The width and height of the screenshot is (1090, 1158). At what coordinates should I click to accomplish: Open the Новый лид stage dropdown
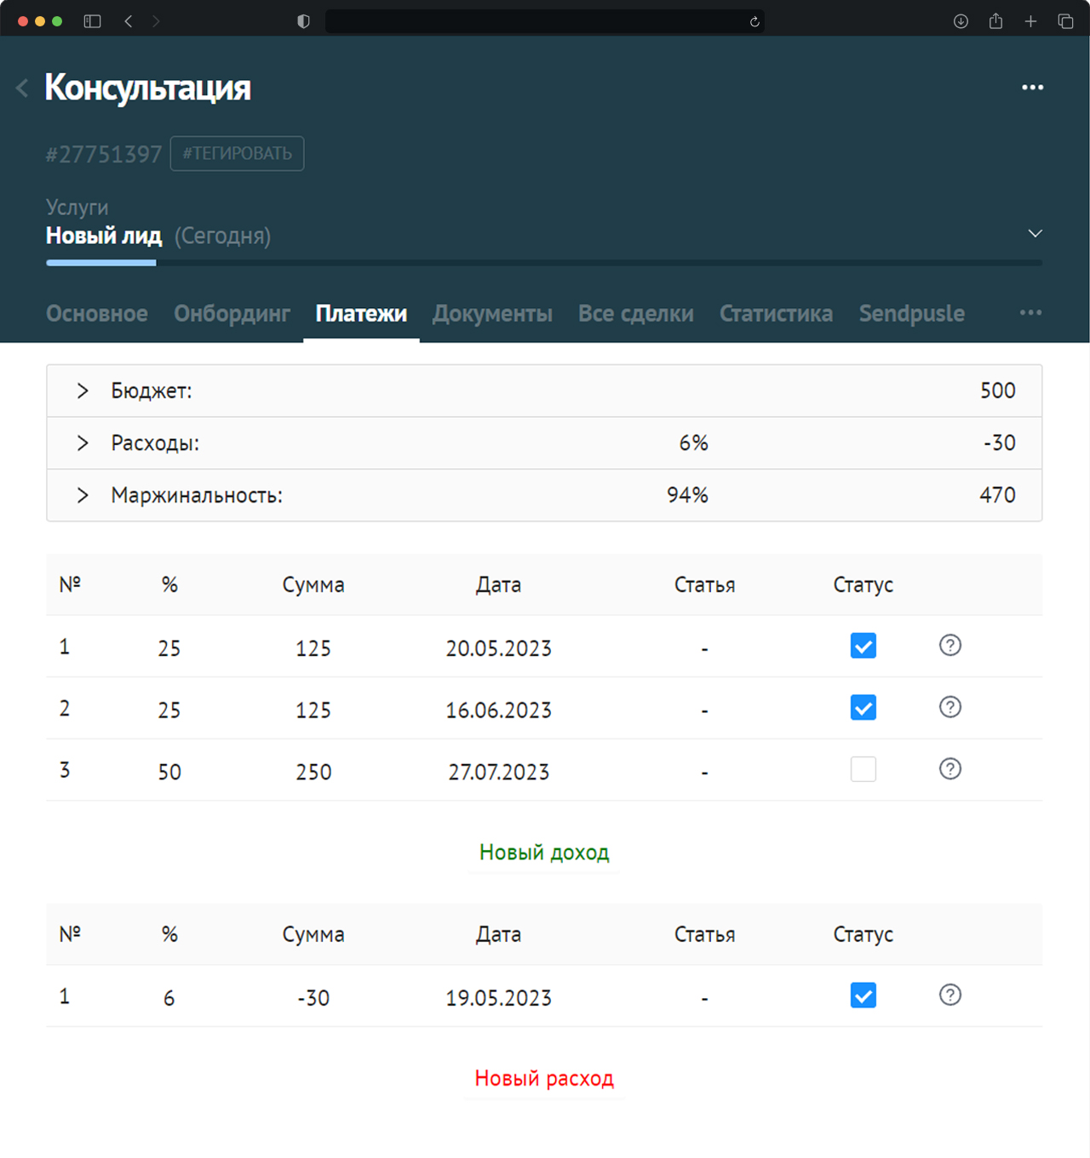point(1035,233)
